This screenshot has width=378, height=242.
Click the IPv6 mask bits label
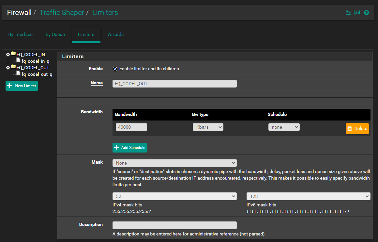[261, 205]
